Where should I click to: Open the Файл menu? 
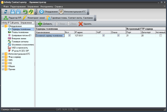[6, 7]
